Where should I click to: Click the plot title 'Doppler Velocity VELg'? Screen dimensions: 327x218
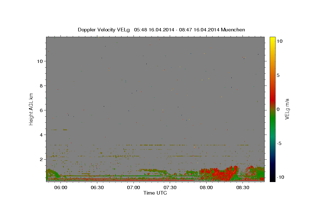coord(104,30)
